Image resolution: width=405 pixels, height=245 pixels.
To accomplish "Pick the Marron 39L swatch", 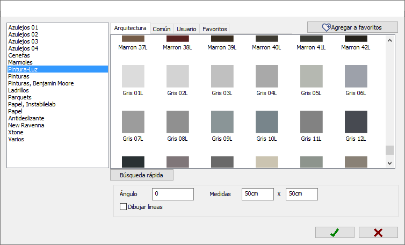I will [x=222, y=39].
